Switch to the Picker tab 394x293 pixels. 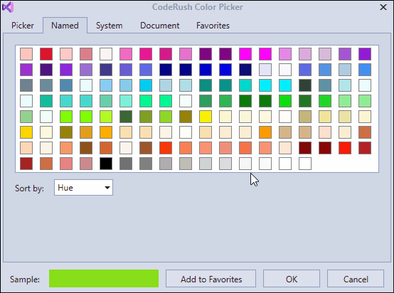[23, 26]
